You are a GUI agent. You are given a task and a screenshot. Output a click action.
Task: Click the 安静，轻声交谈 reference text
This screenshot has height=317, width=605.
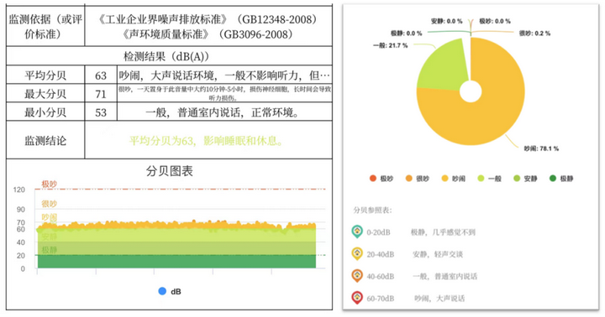click(438, 254)
